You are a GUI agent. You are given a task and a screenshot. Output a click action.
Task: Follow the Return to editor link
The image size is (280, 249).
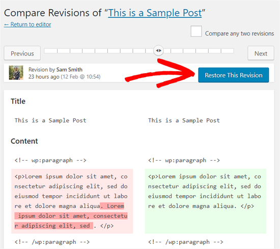pos(27,24)
